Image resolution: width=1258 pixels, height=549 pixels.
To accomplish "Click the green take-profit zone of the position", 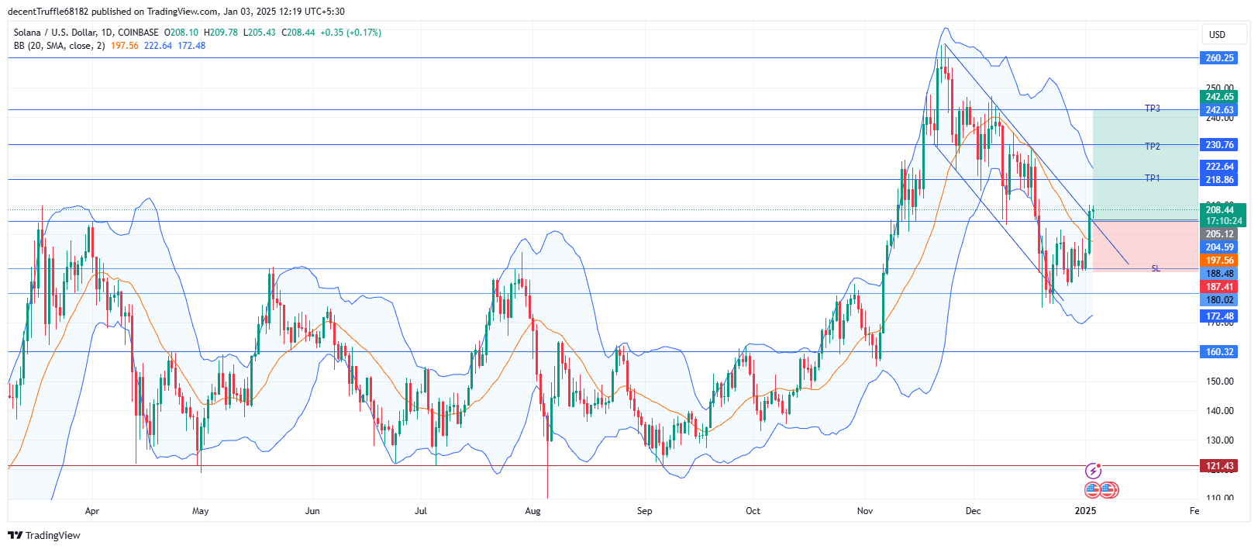I will [x=1145, y=164].
